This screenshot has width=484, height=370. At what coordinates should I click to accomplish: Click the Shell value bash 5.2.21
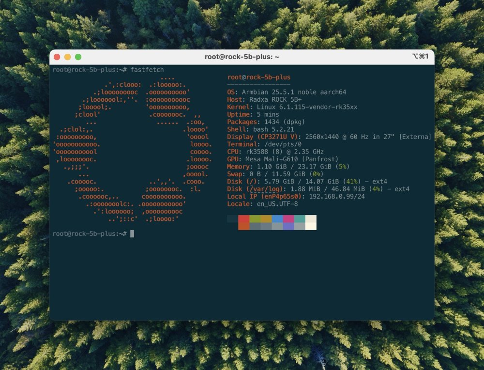[273, 129]
